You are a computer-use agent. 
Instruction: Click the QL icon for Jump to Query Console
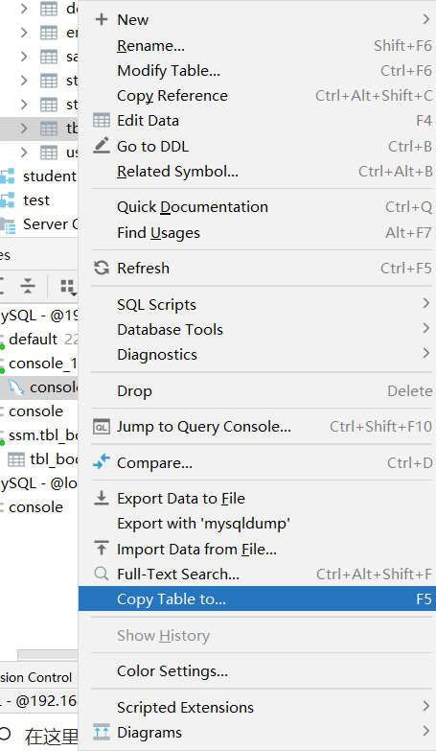[x=102, y=427]
